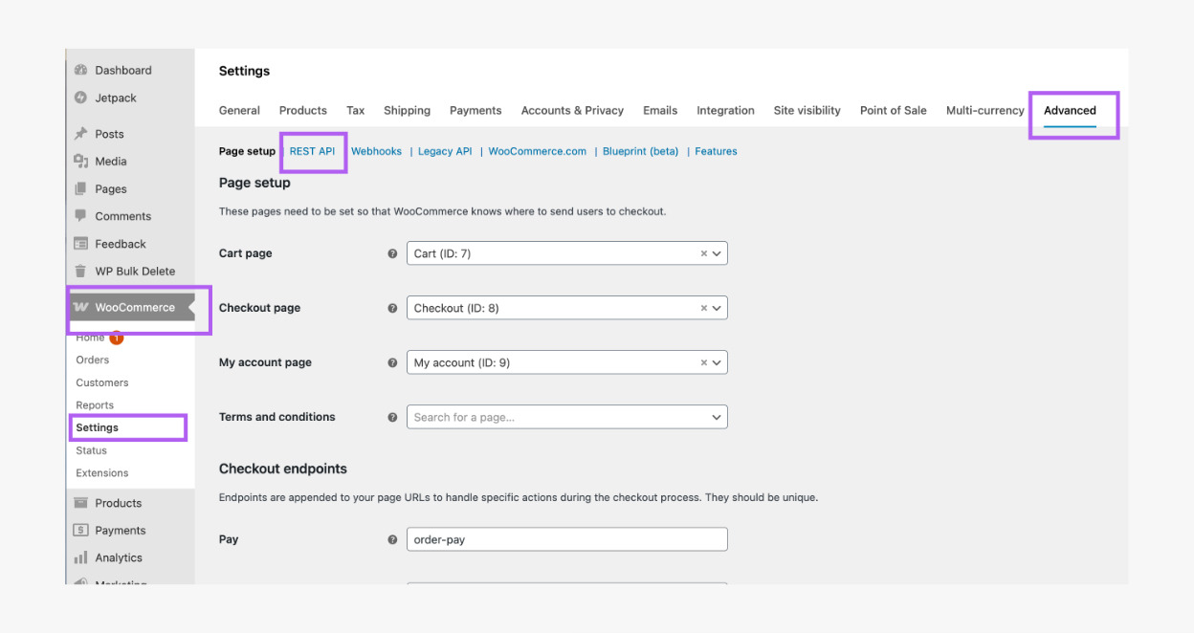Click help icon next to Cart page

392,254
